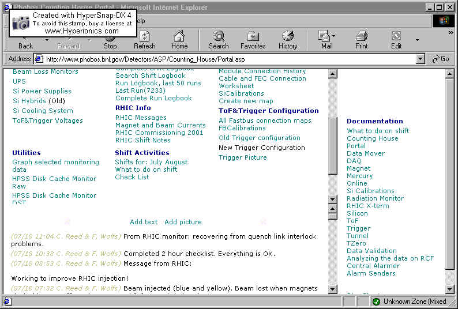Click the Windows logo throbber icon
The width and height of the screenshot is (458, 309).
click(x=444, y=21)
